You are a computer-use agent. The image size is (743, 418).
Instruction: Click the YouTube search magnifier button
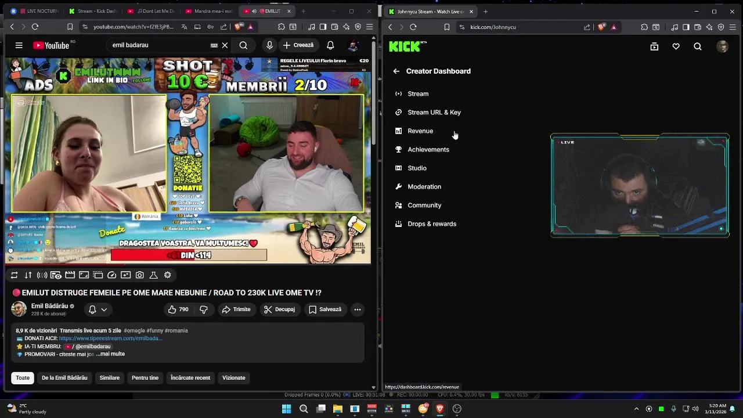click(x=243, y=45)
